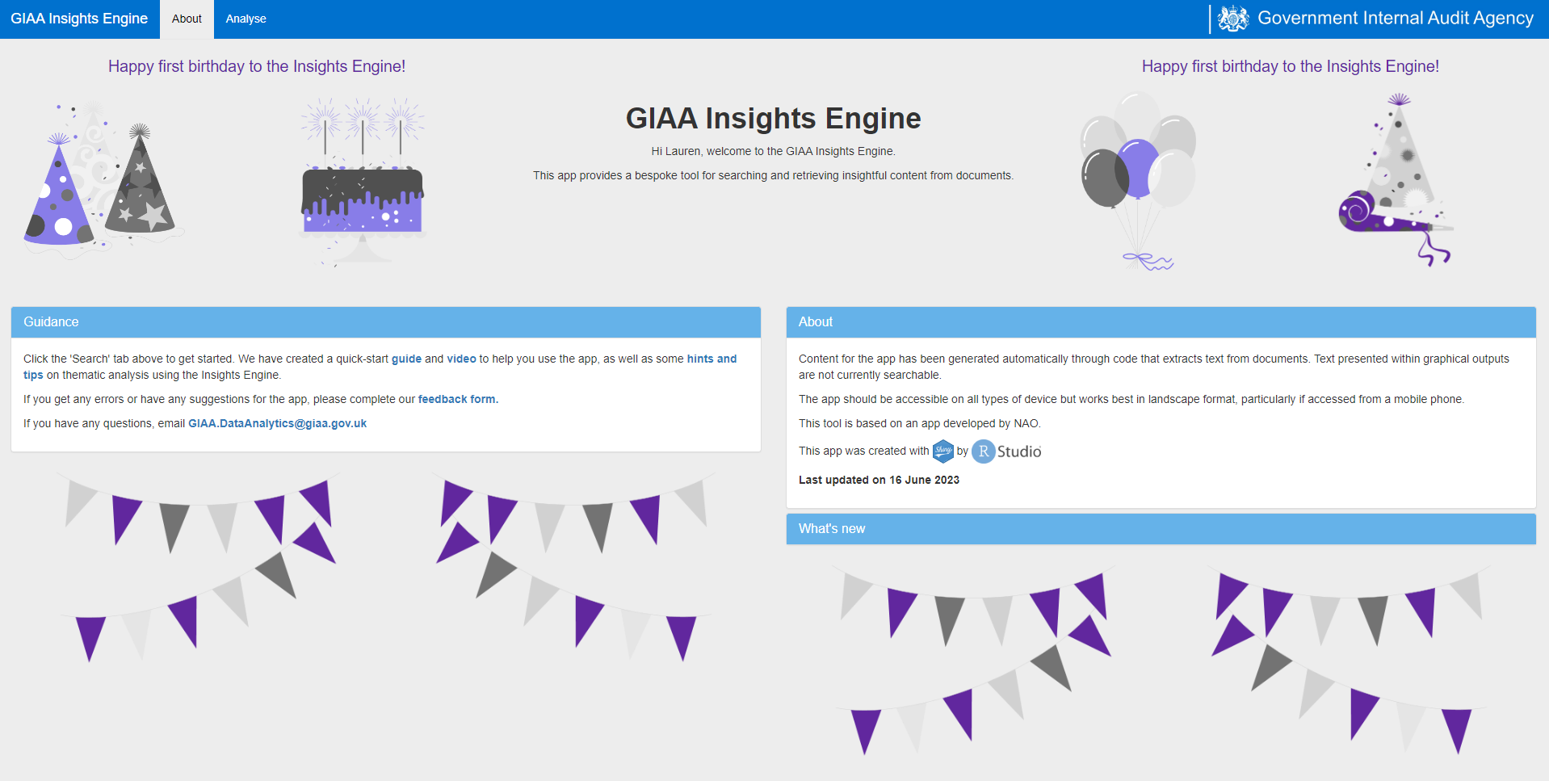1549x781 pixels.
Task: Email GIAA.DataAnalytics@giaa.gov.uk link
Action: click(x=277, y=423)
